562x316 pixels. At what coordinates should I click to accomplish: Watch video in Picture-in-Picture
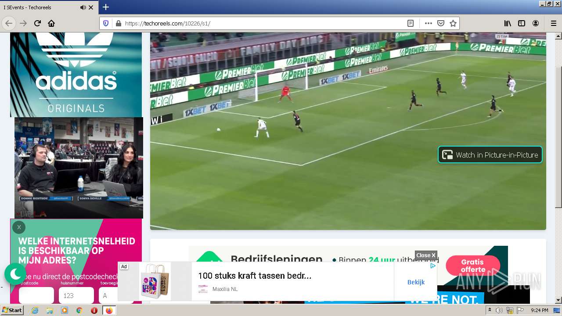tap(490, 154)
